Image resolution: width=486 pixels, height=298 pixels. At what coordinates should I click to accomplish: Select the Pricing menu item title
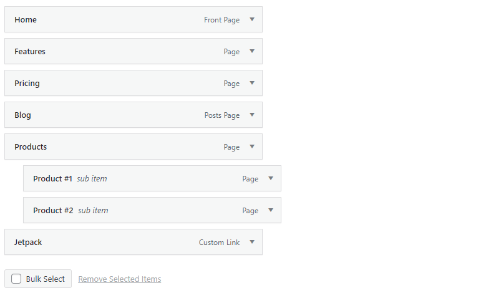click(27, 84)
